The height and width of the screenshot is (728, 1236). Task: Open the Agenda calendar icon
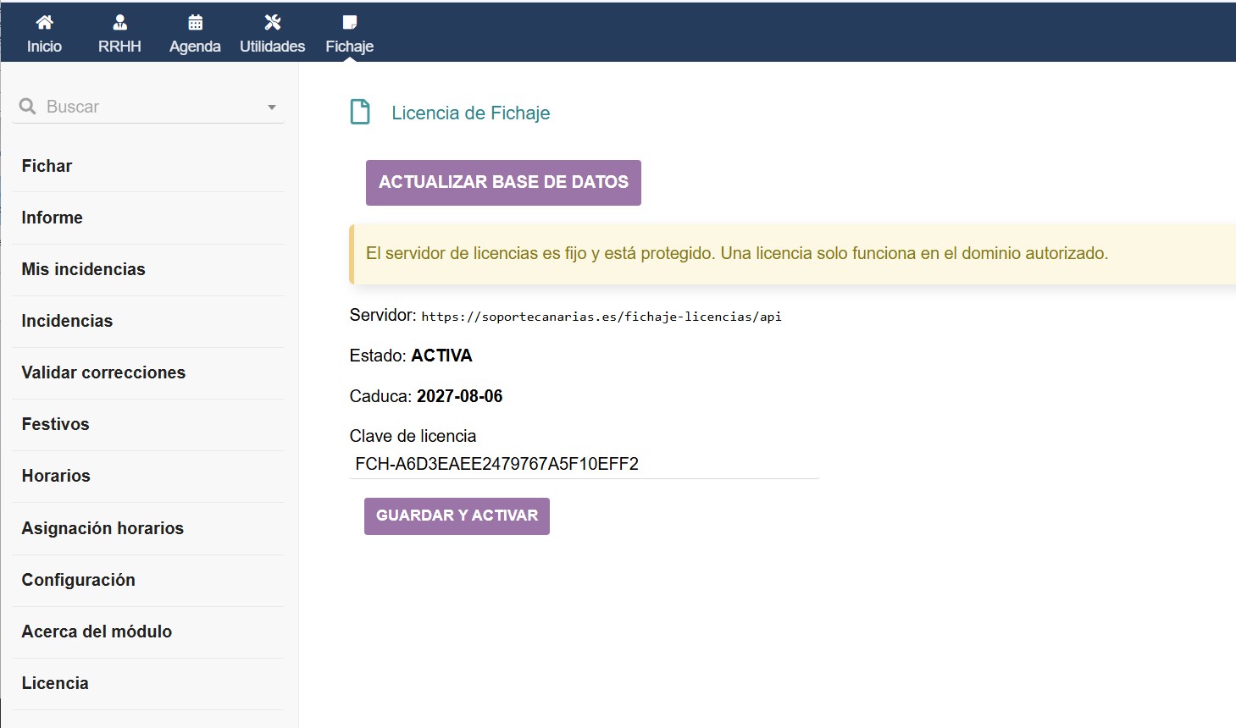195,22
